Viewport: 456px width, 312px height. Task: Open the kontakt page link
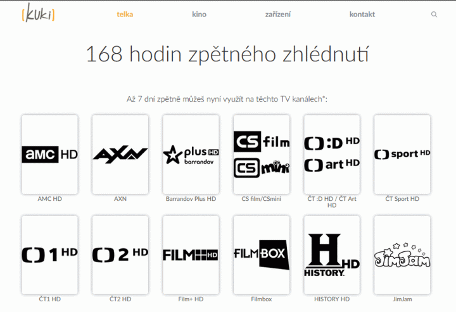pyautogui.click(x=362, y=14)
